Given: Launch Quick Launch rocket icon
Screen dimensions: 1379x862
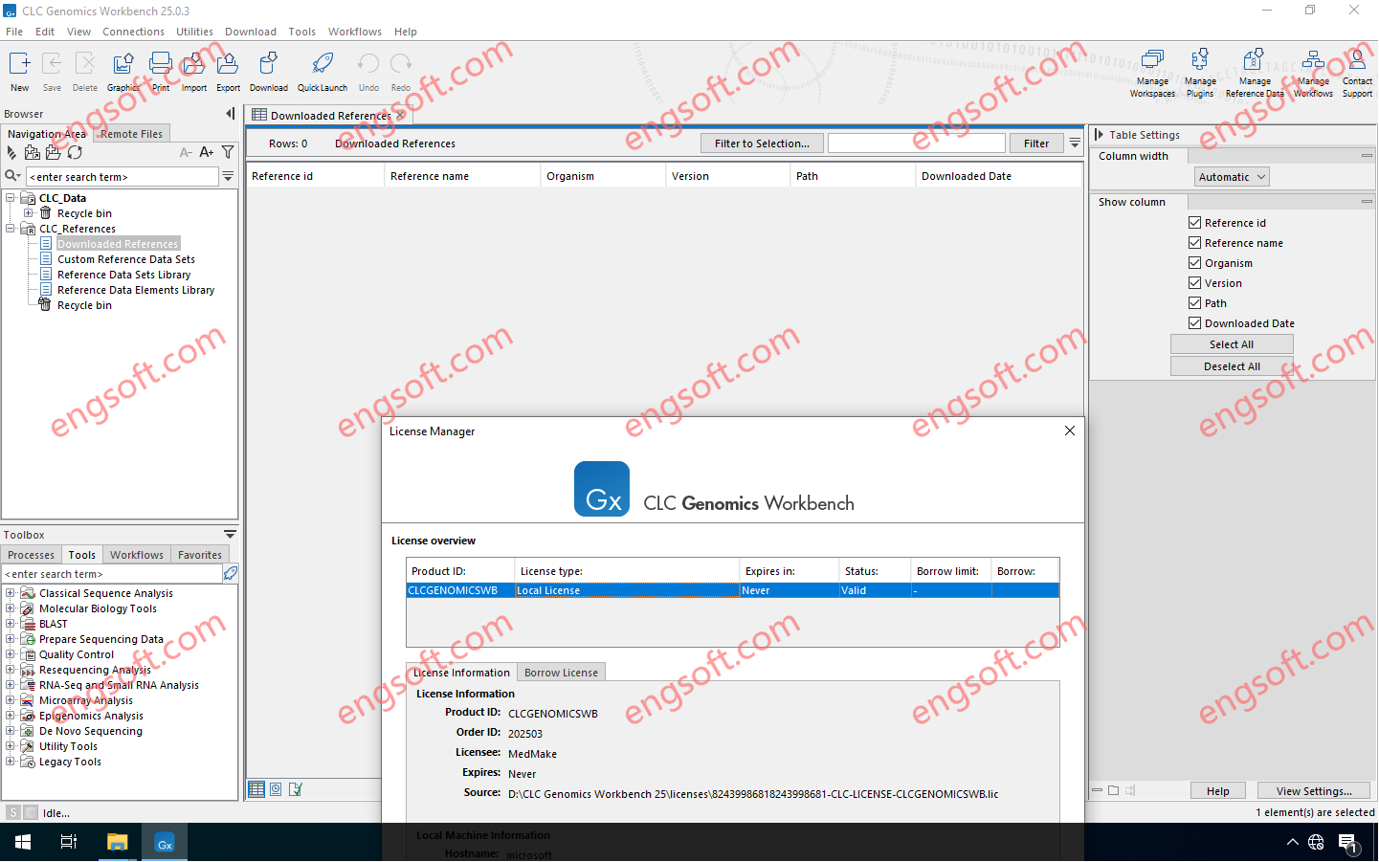Looking at the screenshot, I should 323,64.
